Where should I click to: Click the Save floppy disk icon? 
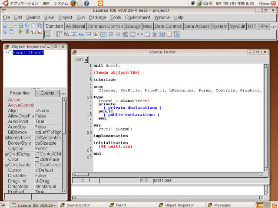pos(21,26)
